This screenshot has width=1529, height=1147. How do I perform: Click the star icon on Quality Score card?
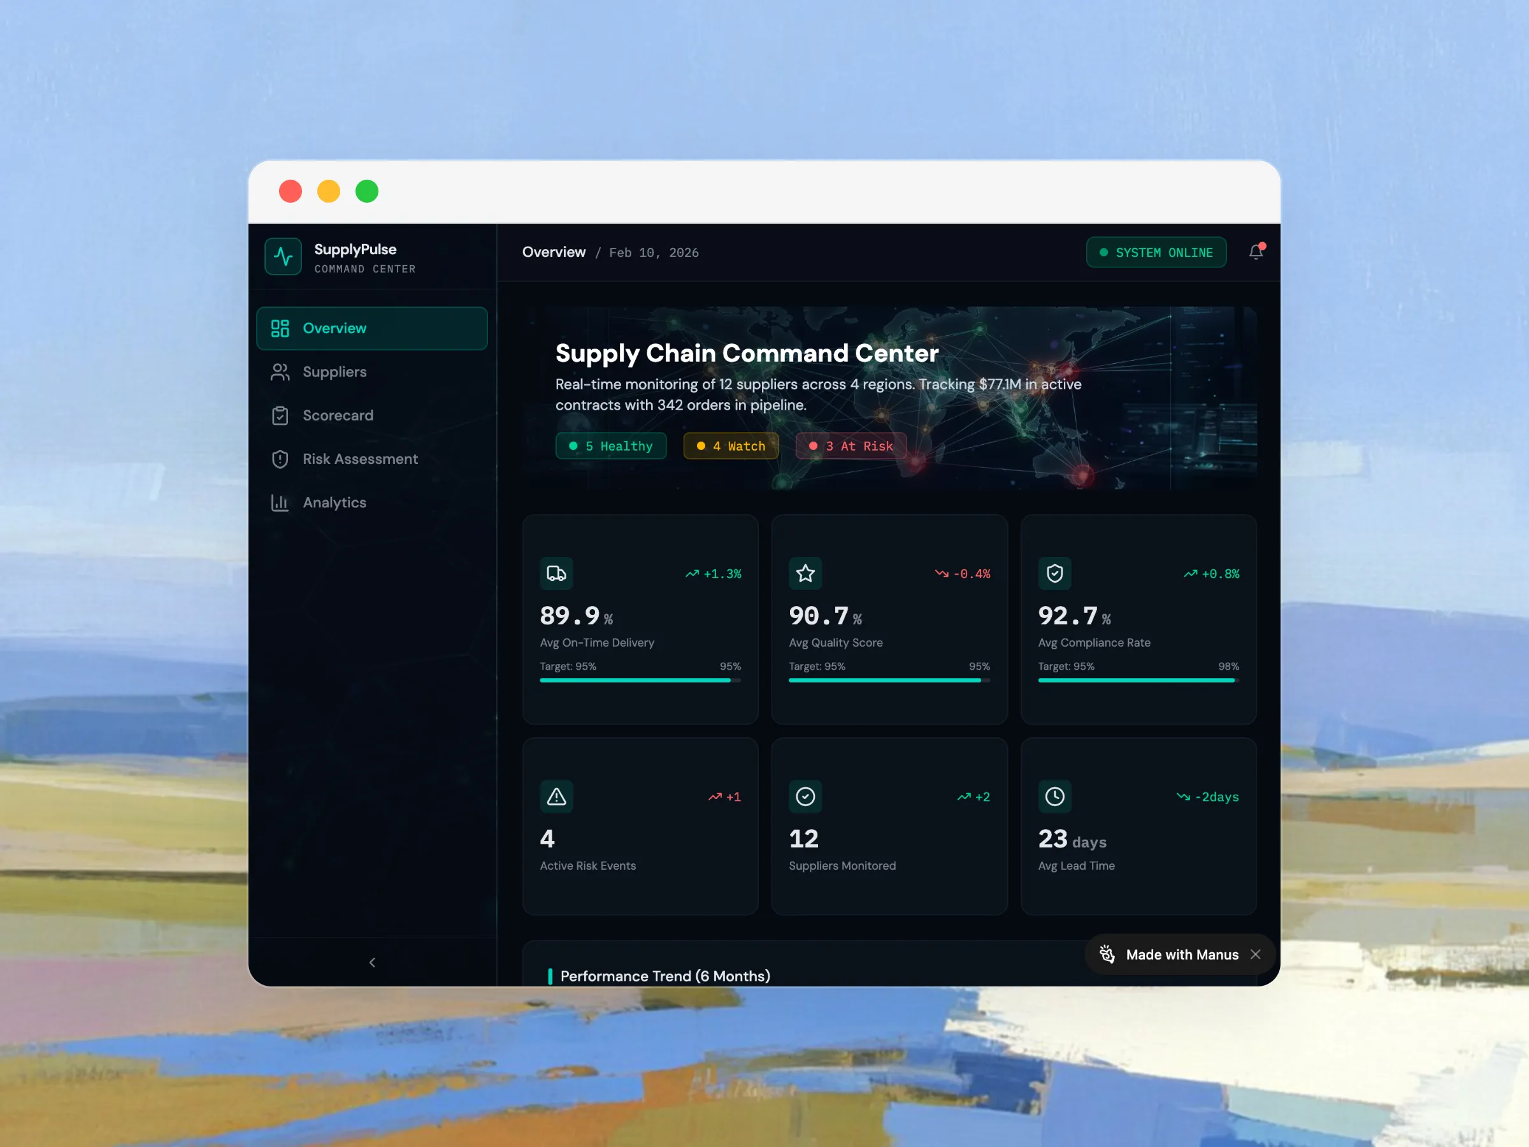point(805,573)
